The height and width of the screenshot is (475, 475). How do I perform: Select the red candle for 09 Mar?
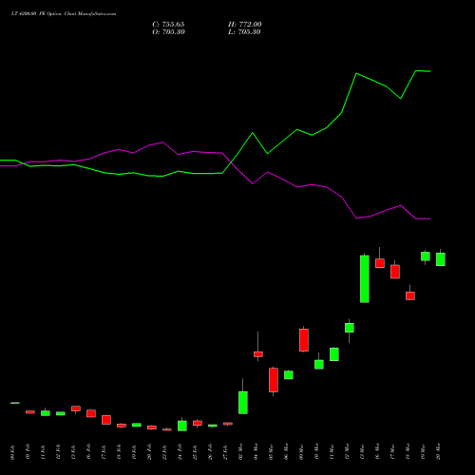click(304, 340)
